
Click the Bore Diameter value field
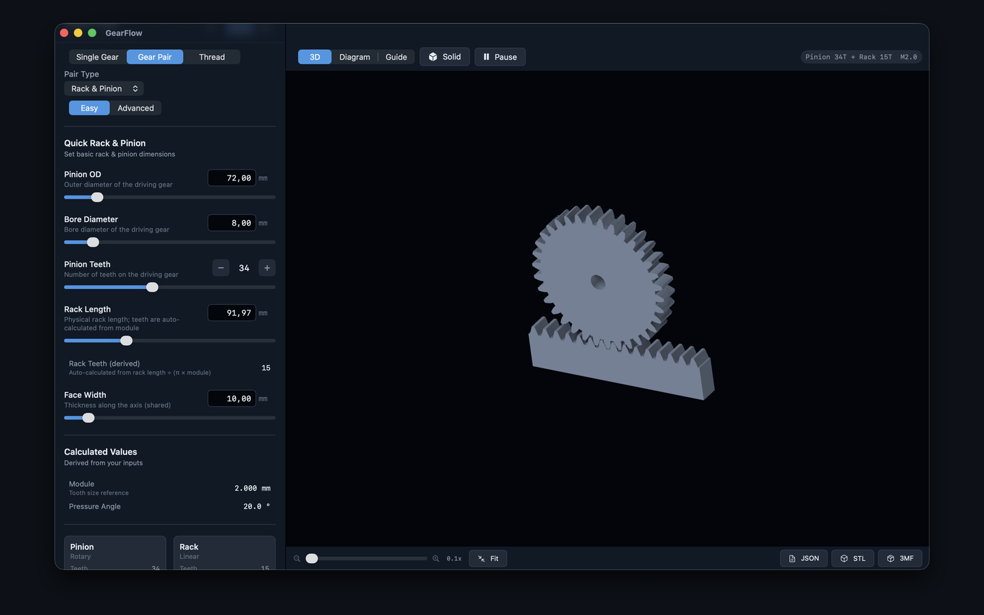pyautogui.click(x=232, y=223)
